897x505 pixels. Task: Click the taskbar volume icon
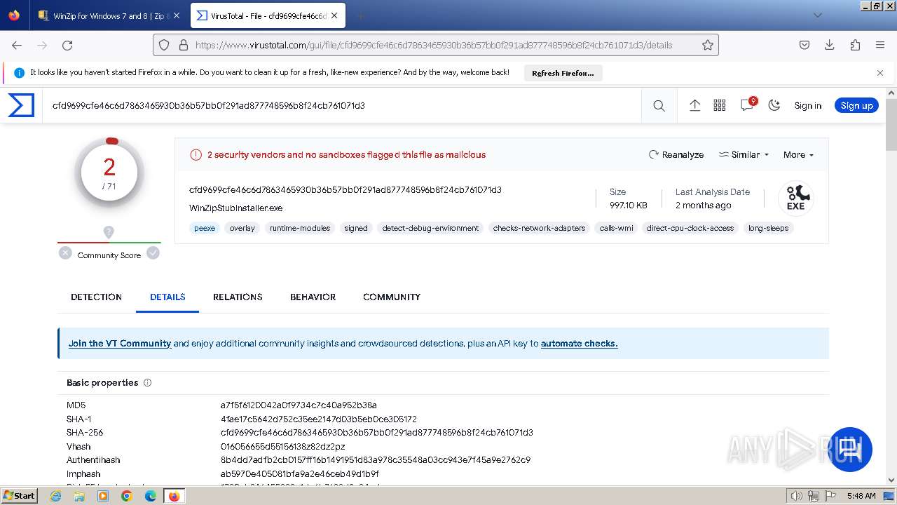click(x=797, y=496)
